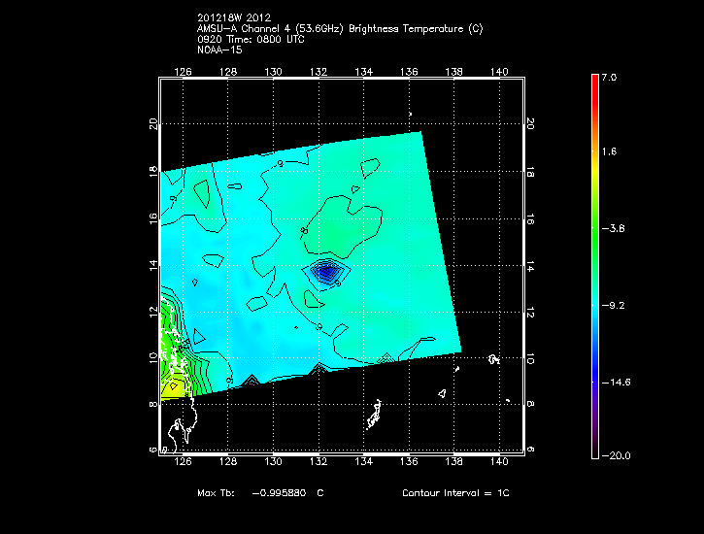
Task: Click the yellow-green warm area over the Philippines
Action: click(173, 385)
